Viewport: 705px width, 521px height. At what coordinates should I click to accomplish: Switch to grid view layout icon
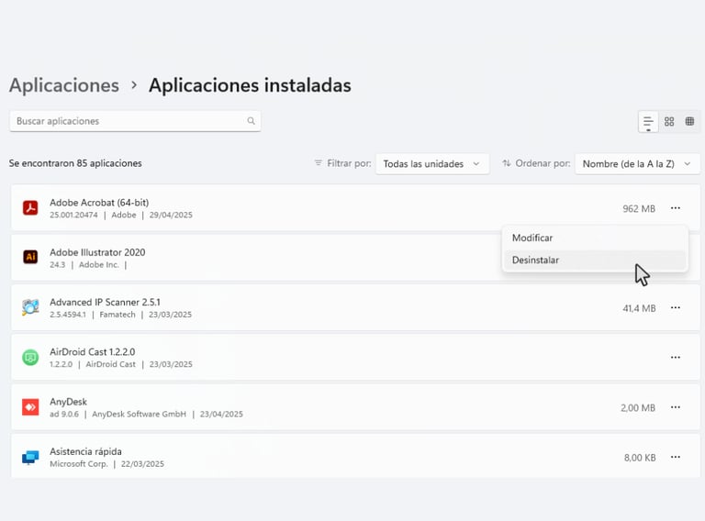pyautogui.click(x=669, y=121)
